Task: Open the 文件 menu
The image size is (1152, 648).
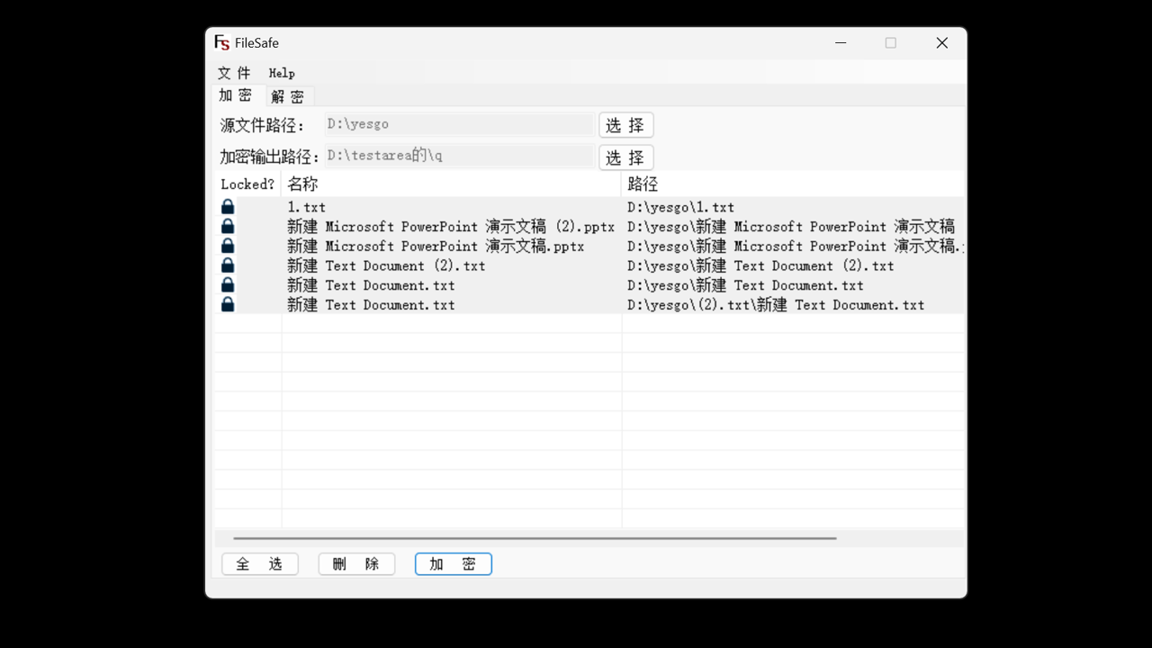Action: click(234, 73)
